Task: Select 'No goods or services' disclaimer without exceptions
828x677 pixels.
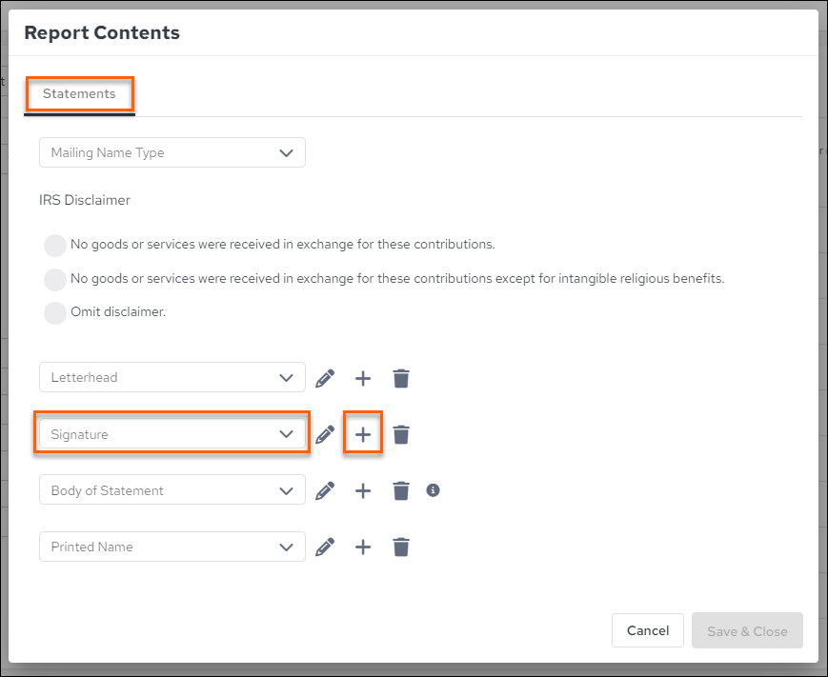Action: [55, 246]
